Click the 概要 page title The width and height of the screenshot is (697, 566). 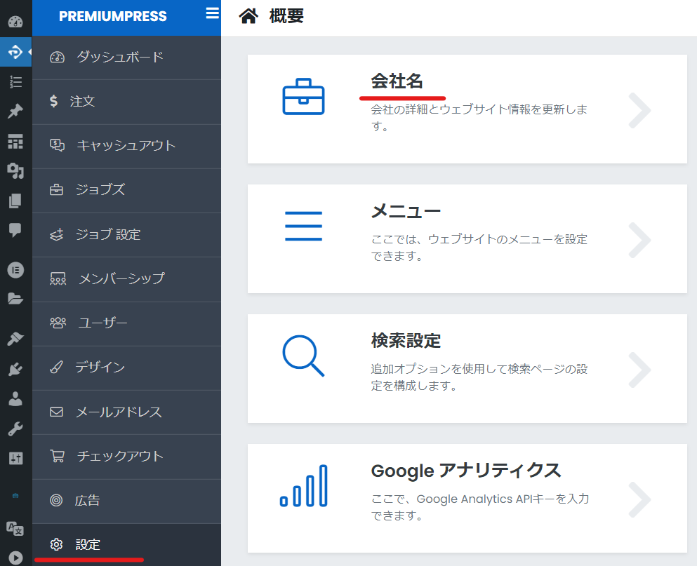tap(286, 16)
